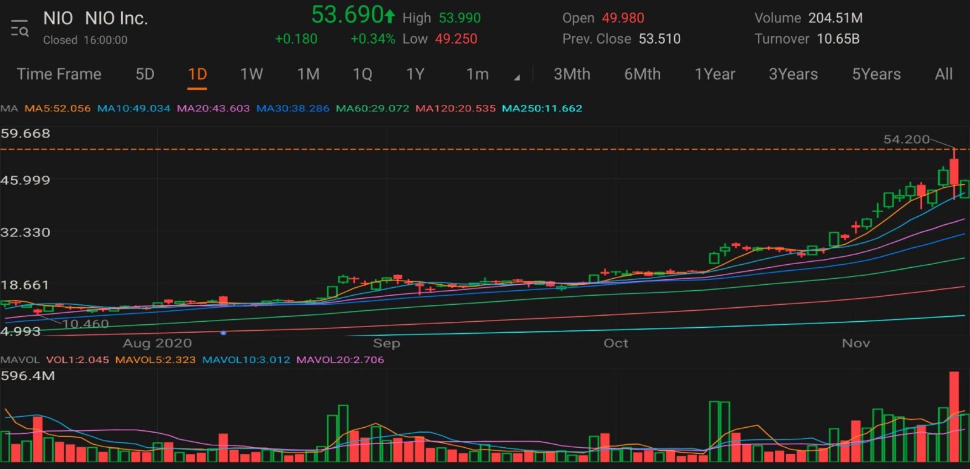The width and height of the screenshot is (970, 469).
Task: Click the MA60:29.072 indicator label
Action: tap(373, 108)
